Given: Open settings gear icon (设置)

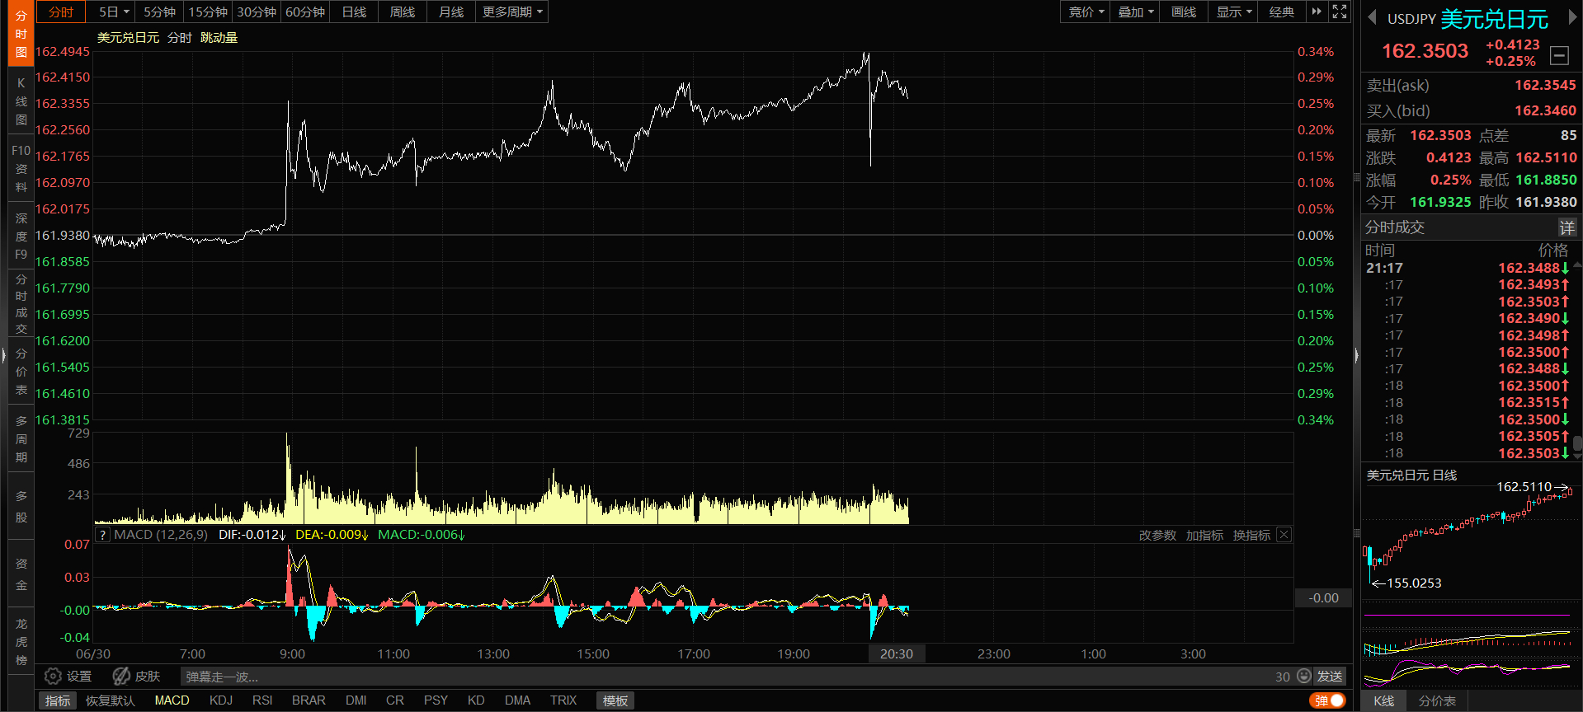Looking at the screenshot, I should 53,676.
